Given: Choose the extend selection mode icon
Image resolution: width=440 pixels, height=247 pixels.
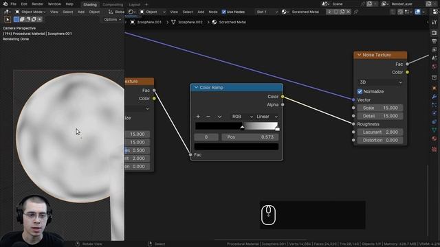Looking at the screenshot, I should coord(22,19).
